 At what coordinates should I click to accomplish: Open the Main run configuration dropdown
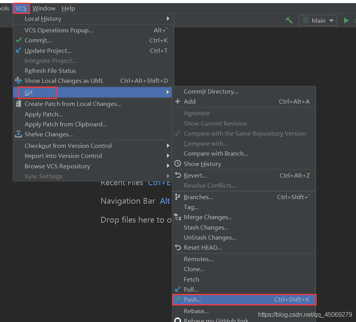pos(317,20)
